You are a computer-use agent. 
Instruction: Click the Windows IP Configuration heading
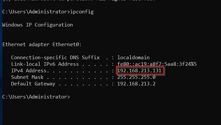(38, 25)
